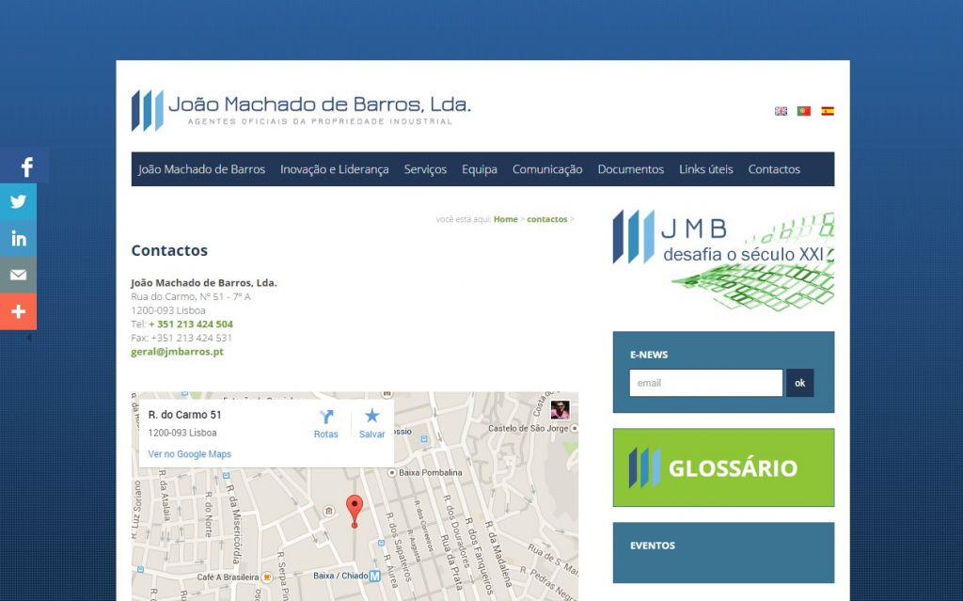963x601 pixels.
Task: Share by email using envelope icon
Action: tap(19, 275)
